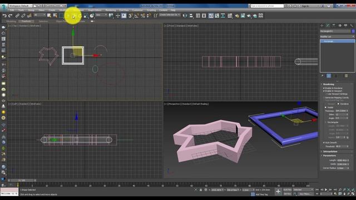This screenshot has width=356, height=200.
Task: Collapse the Rendering rollout
Action: pyautogui.click(x=329, y=84)
